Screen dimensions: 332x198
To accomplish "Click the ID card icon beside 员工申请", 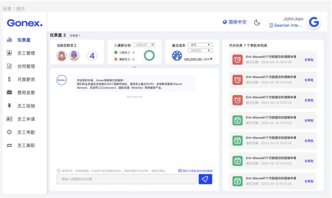I will pos(9,119).
